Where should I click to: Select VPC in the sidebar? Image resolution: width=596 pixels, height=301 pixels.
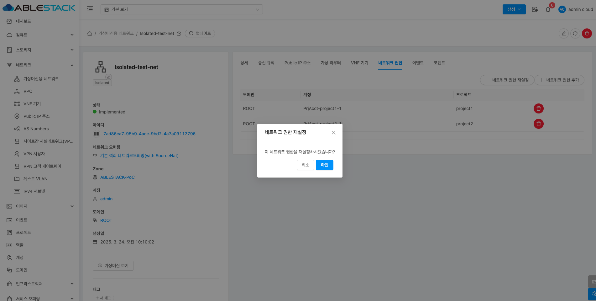coord(28,91)
